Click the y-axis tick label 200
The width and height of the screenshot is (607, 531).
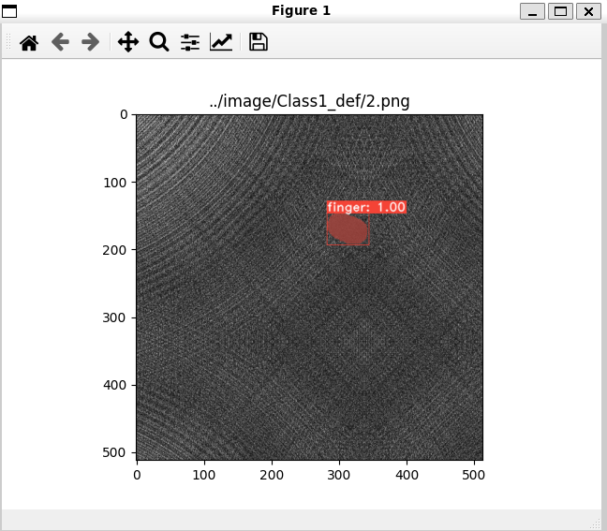[x=114, y=250]
